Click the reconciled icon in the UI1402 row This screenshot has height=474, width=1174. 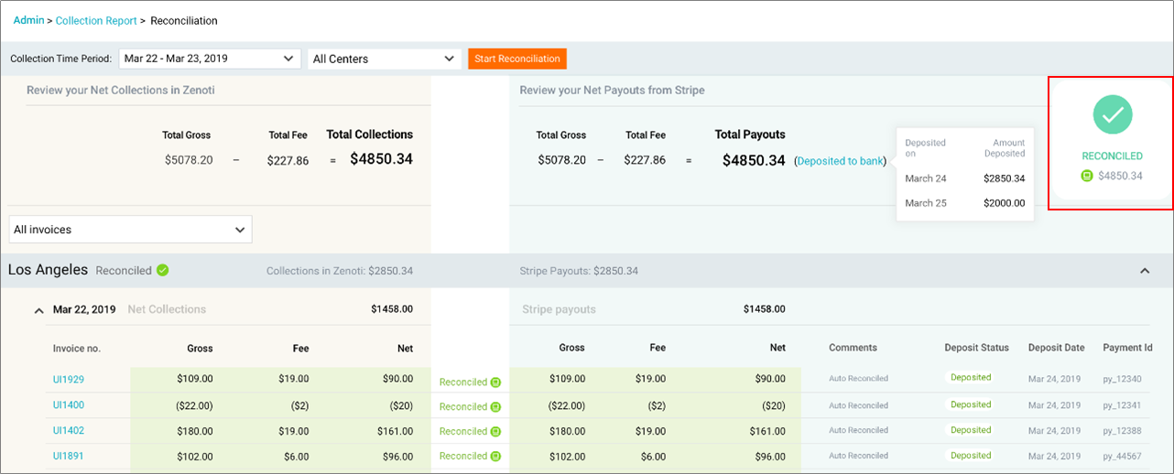click(495, 432)
